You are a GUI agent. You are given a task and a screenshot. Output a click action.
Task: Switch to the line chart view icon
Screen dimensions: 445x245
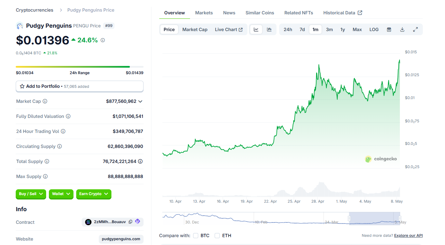[x=256, y=29]
